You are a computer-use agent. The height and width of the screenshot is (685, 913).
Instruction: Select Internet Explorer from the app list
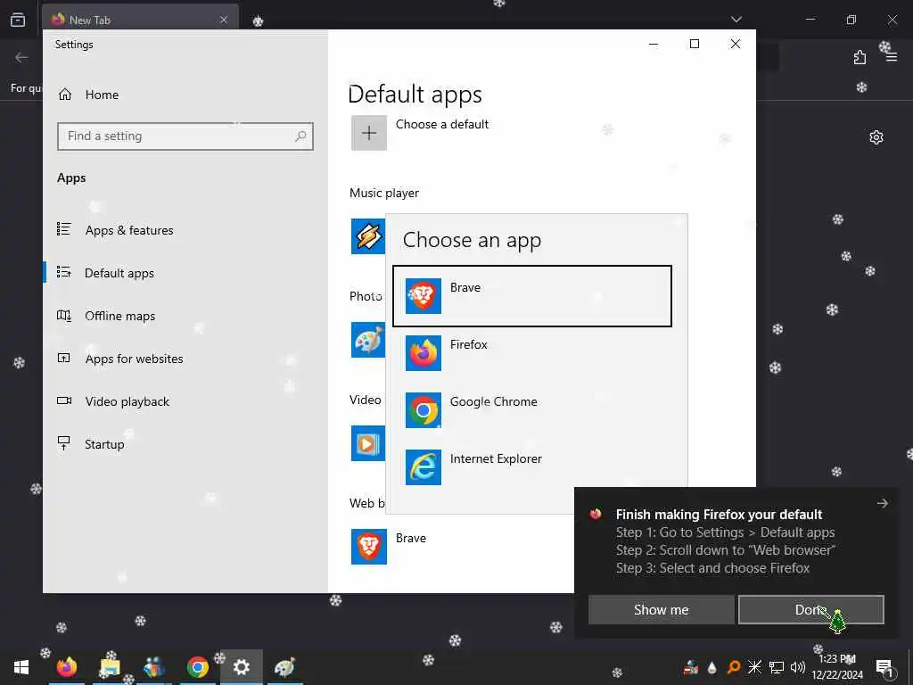[531, 467]
